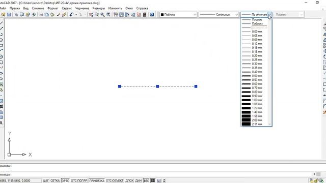Click the left endpoint grip of line
Viewport: 326px width, 183px height.
(x=120, y=86)
